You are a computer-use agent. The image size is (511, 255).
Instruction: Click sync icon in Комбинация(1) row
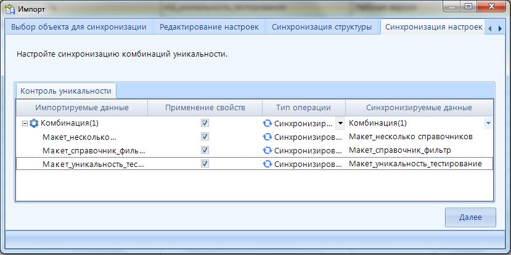pos(268,123)
